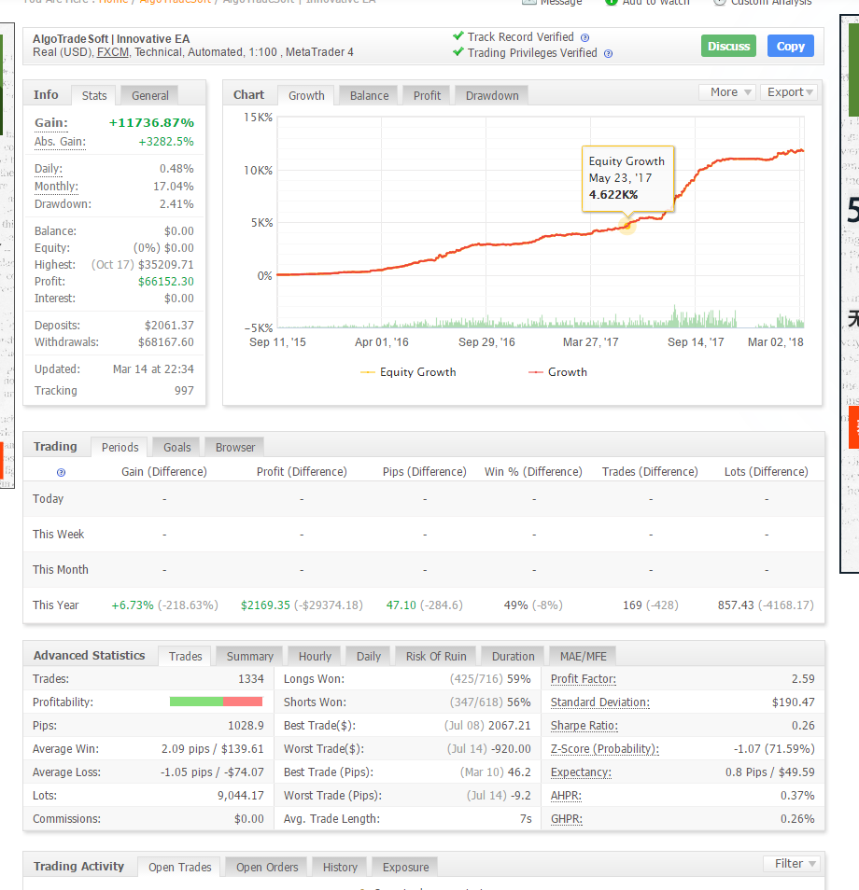
Task: Click the Track Record Verified checkmark
Action: pyautogui.click(x=458, y=36)
